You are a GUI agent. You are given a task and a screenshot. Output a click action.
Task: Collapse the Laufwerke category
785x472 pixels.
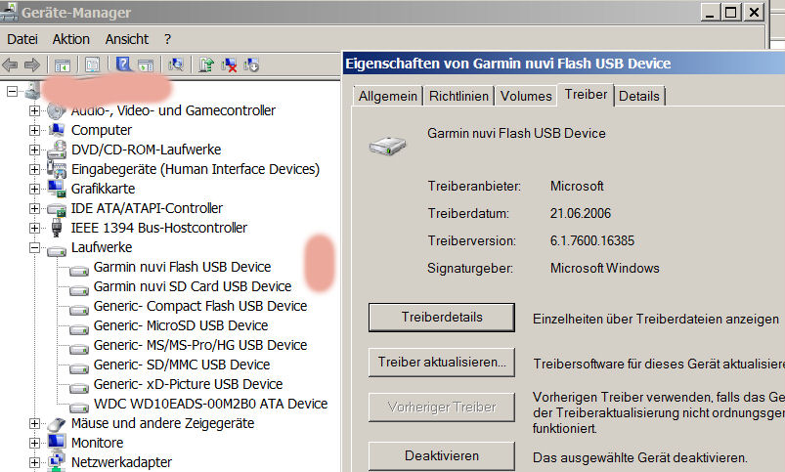click(x=34, y=247)
